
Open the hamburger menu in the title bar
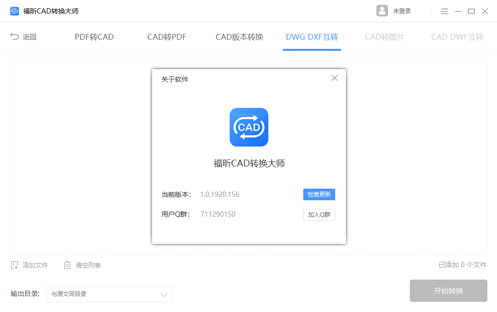click(444, 11)
